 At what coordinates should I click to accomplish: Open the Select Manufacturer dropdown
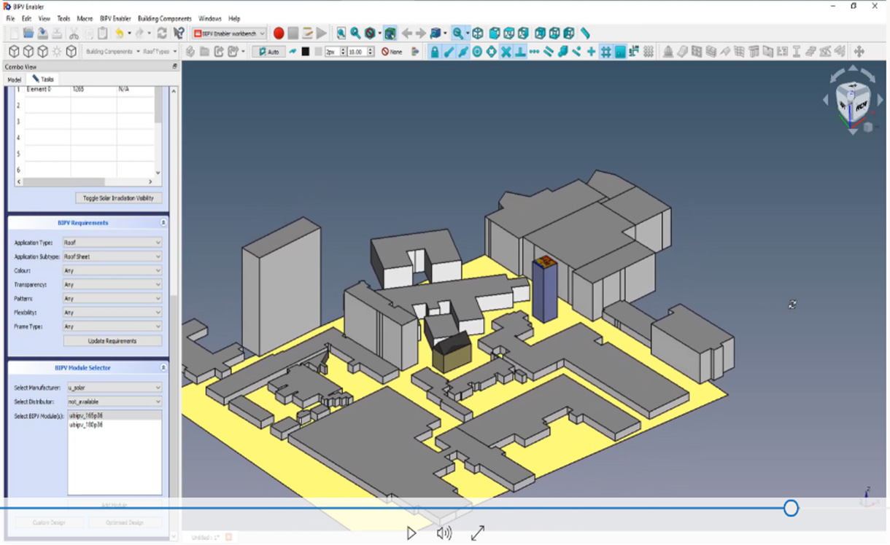114,388
